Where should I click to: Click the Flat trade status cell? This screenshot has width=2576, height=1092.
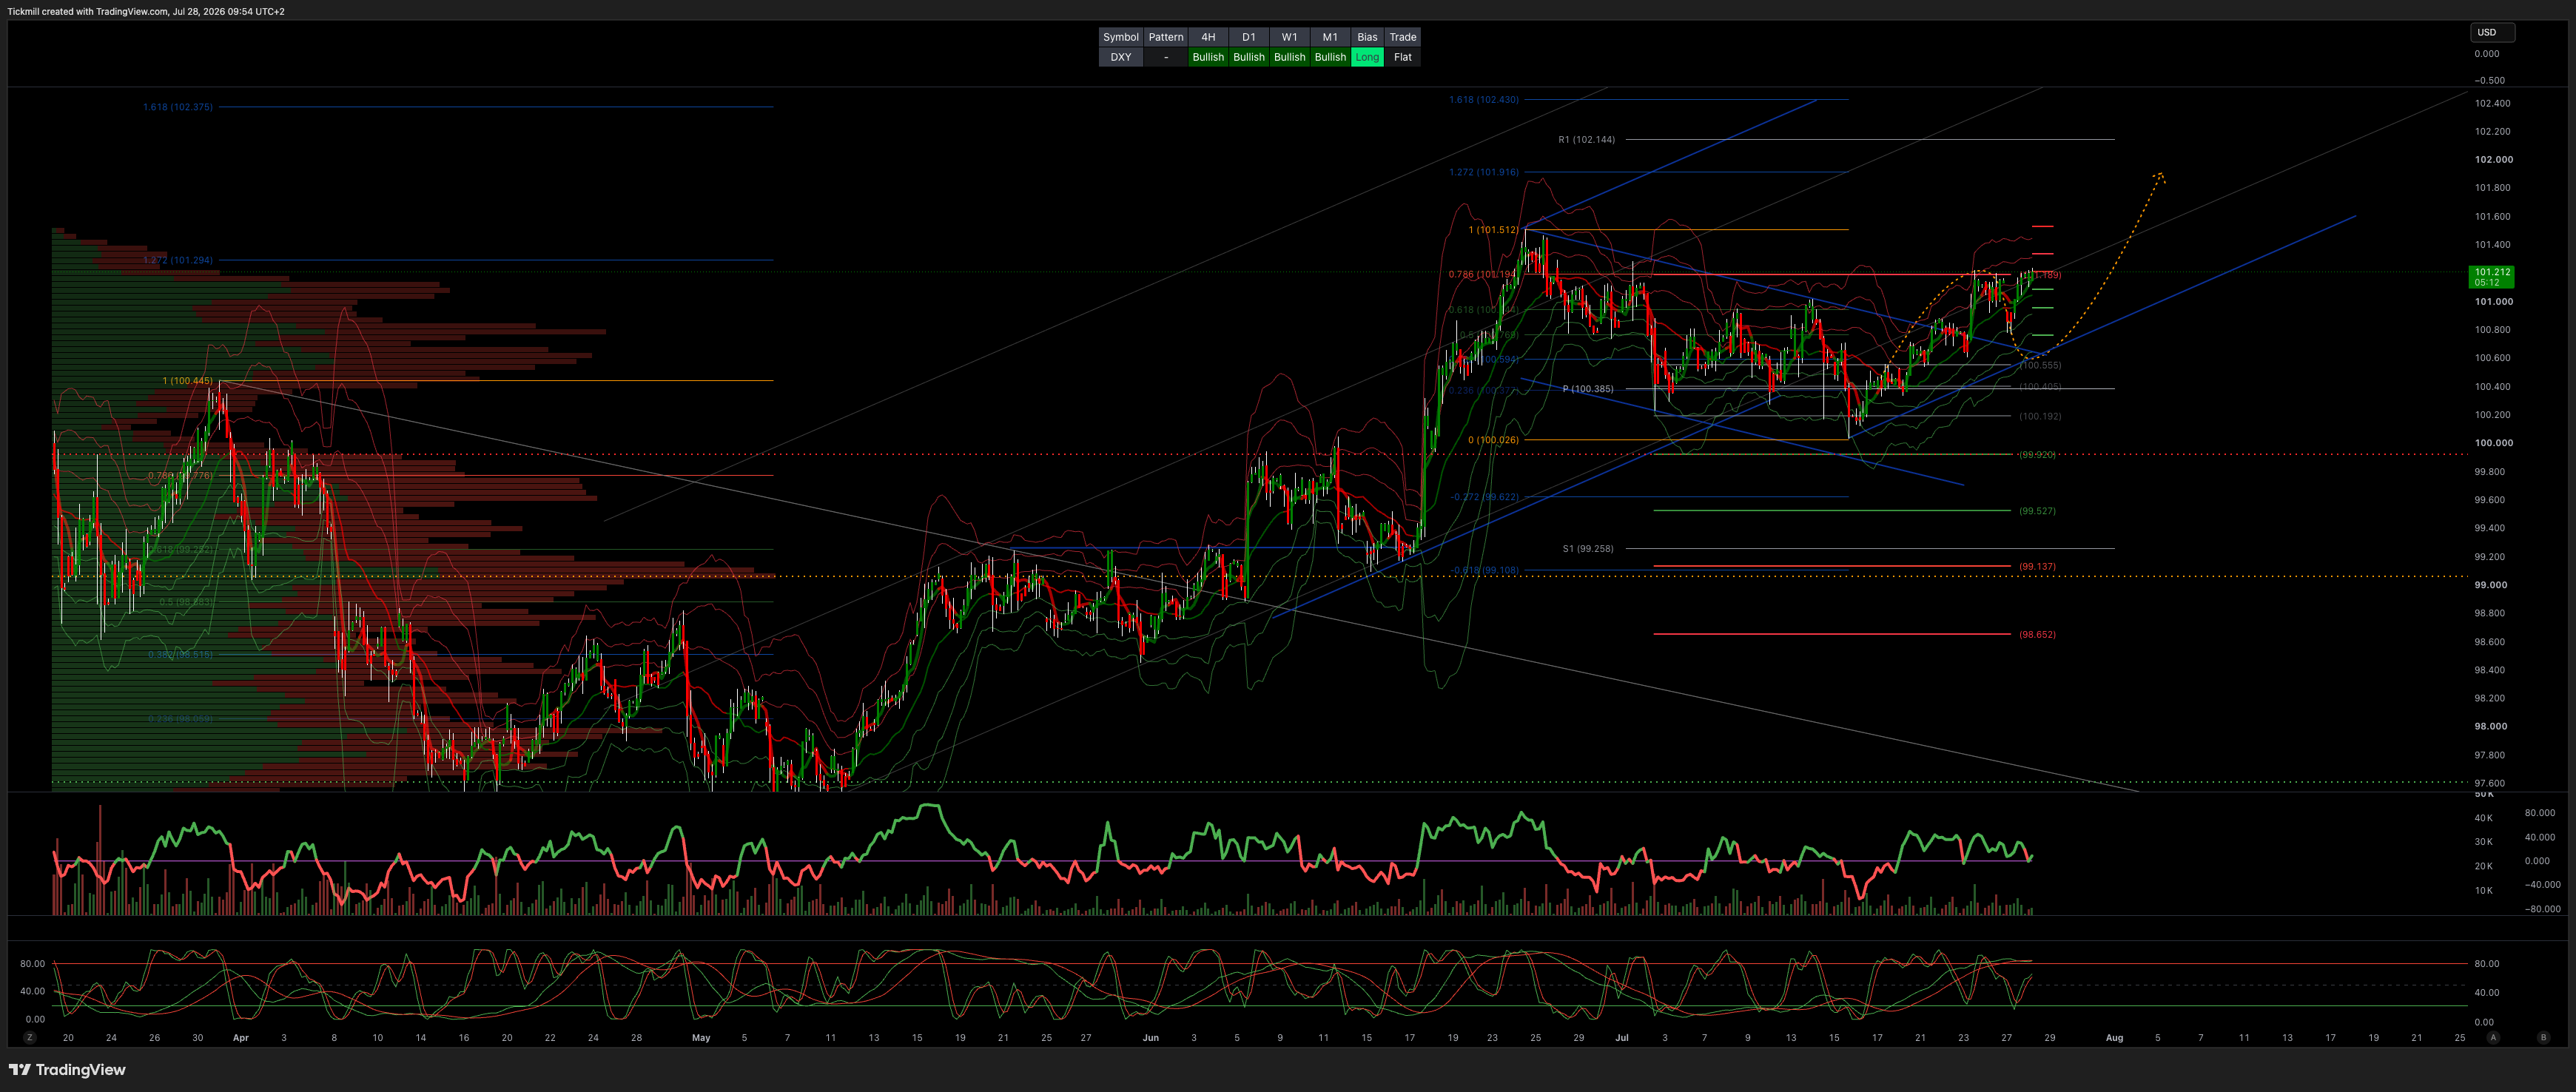(x=1403, y=57)
